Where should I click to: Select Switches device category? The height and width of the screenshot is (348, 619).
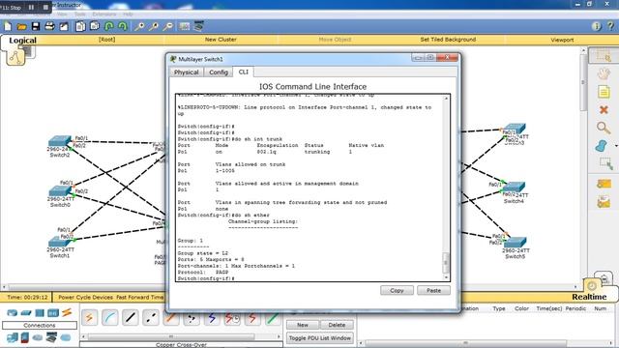tap(26, 313)
